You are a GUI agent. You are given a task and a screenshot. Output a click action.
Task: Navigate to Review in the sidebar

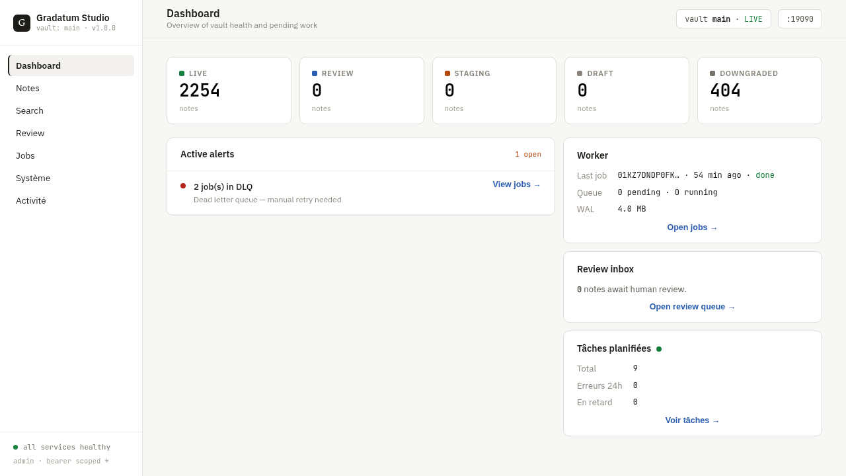pyautogui.click(x=71, y=133)
